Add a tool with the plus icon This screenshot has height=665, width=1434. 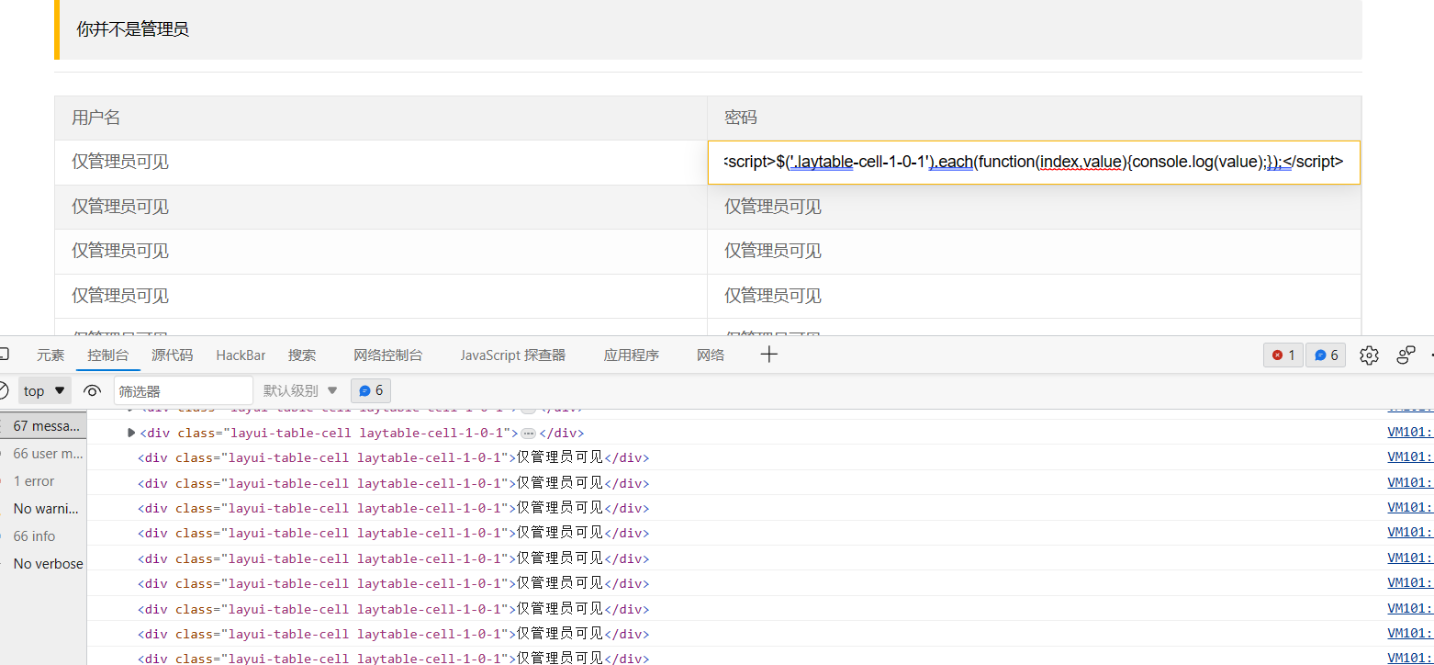[769, 355]
